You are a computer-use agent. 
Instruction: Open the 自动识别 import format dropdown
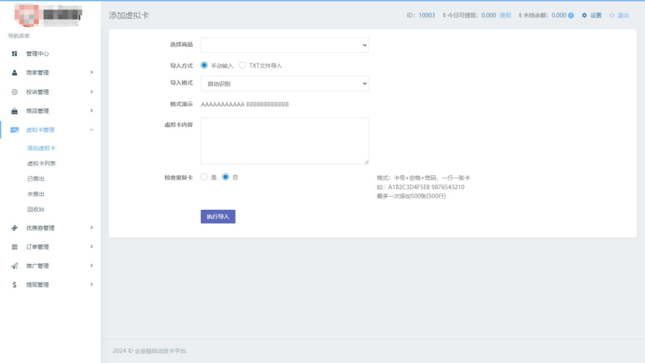click(284, 84)
